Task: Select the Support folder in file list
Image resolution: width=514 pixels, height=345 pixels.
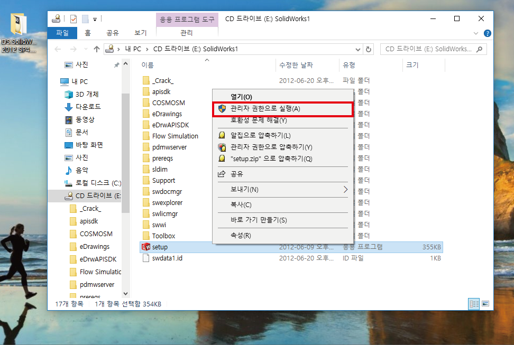Action: click(159, 181)
